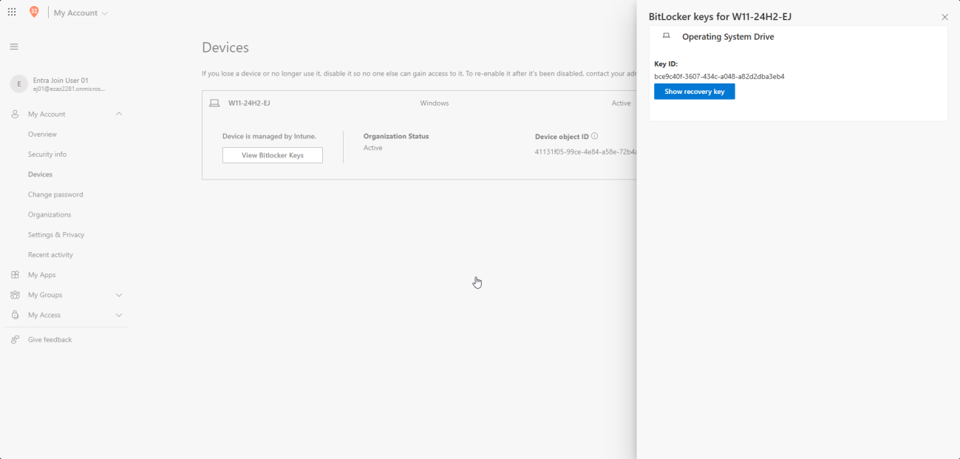Select the Key ID value bce9c40f text

719,76
